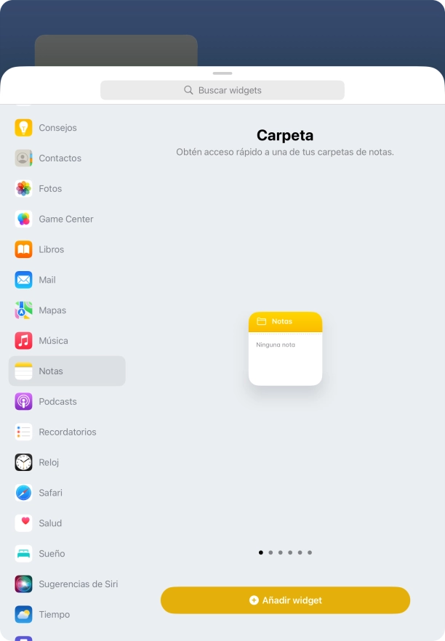Image resolution: width=445 pixels, height=641 pixels.
Task: Focus the Buscar widgets search field
Action: click(222, 90)
